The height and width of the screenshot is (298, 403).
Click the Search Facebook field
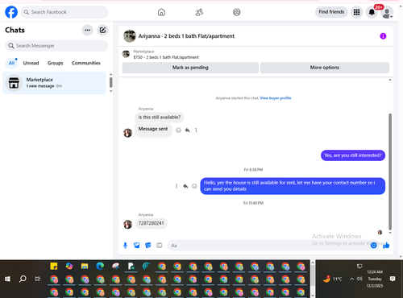(64, 12)
